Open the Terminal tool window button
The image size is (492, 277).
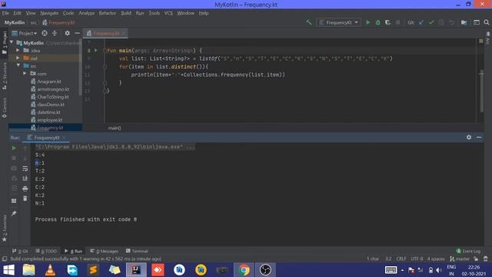click(x=137, y=251)
